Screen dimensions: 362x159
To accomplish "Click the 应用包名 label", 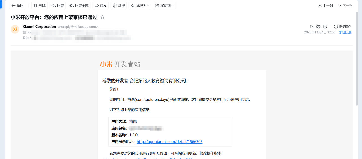I will pyautogui.click(x=119, y=128).
